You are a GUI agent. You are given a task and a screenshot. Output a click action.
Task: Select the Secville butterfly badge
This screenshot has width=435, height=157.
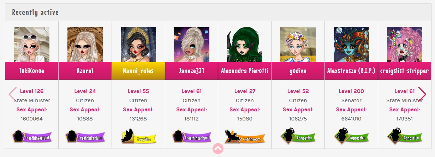point(138,136)
